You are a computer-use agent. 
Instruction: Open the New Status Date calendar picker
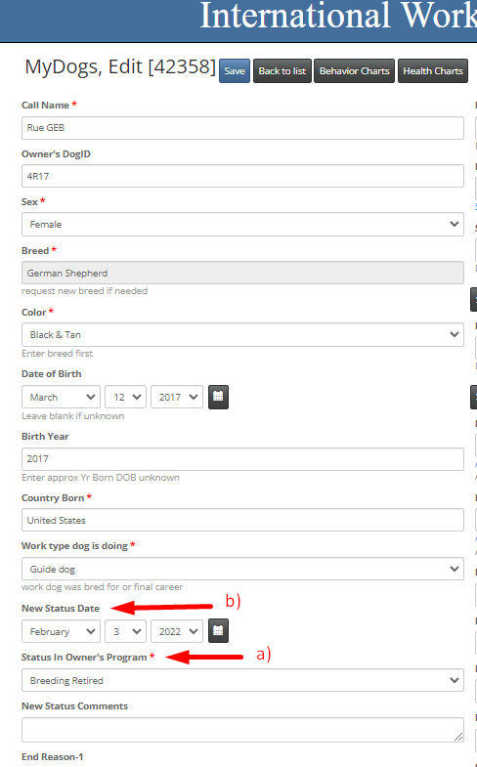(x=218, y=631)
